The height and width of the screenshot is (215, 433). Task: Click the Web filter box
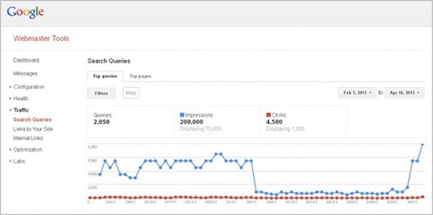(131, 93)
